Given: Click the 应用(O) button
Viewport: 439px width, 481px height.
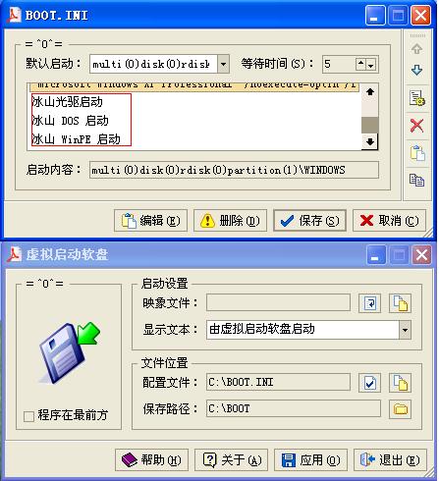Looking at the screenshot, I should 310,460.
